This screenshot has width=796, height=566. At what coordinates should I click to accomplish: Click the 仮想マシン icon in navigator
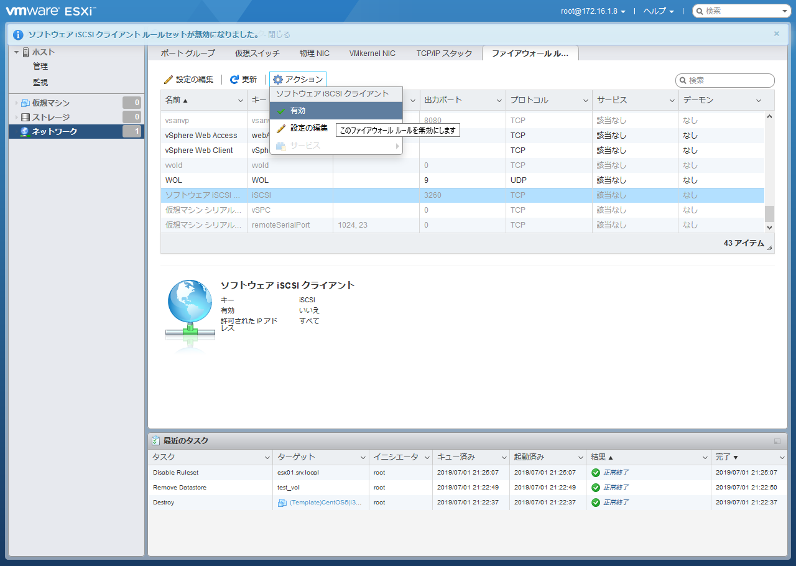pyautogui.click(x=25, y=103)
